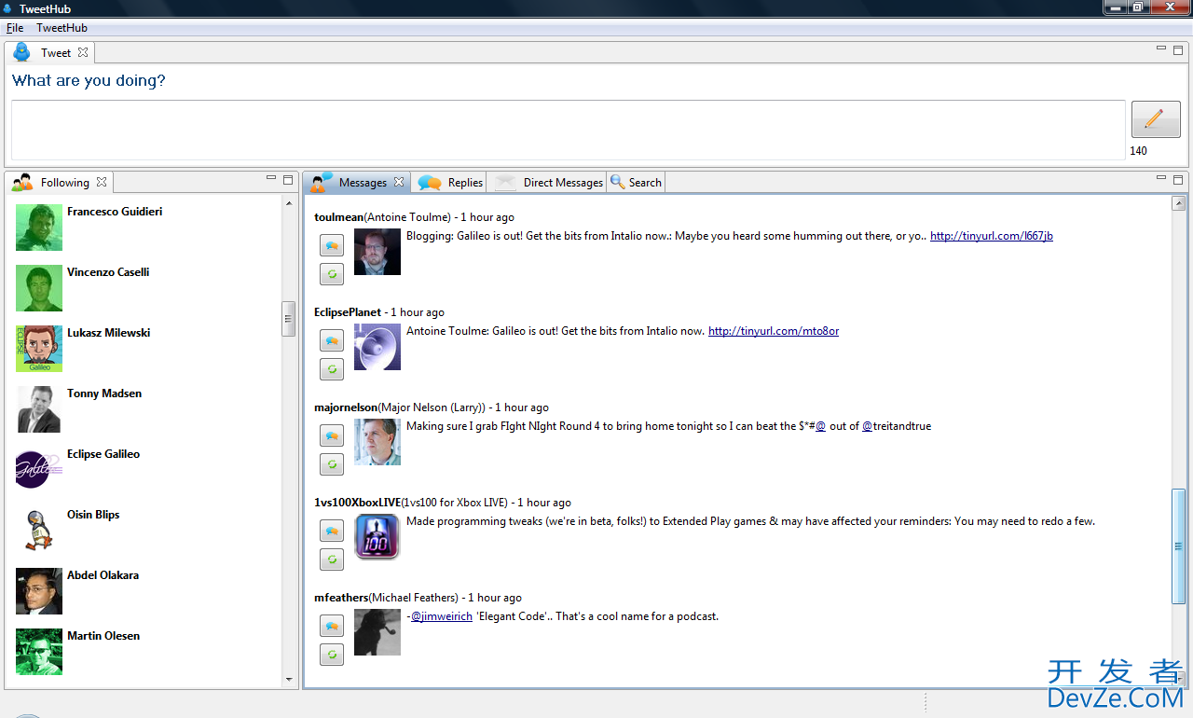1193x718 pixels.
Task: Reply to EclipsePlanet's tweet
Action: tap(332, 340)
